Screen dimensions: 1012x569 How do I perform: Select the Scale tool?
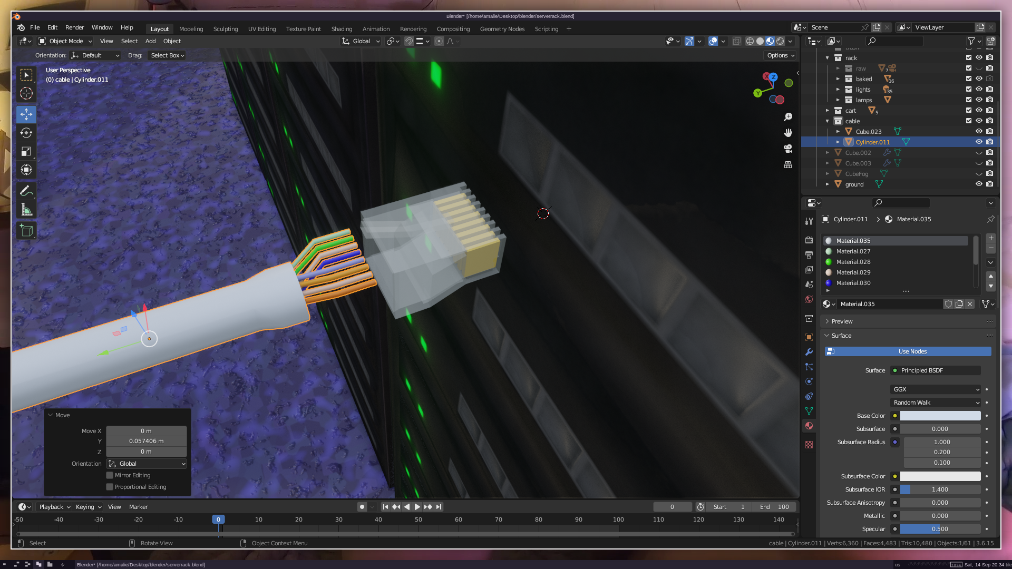point(26,152)
